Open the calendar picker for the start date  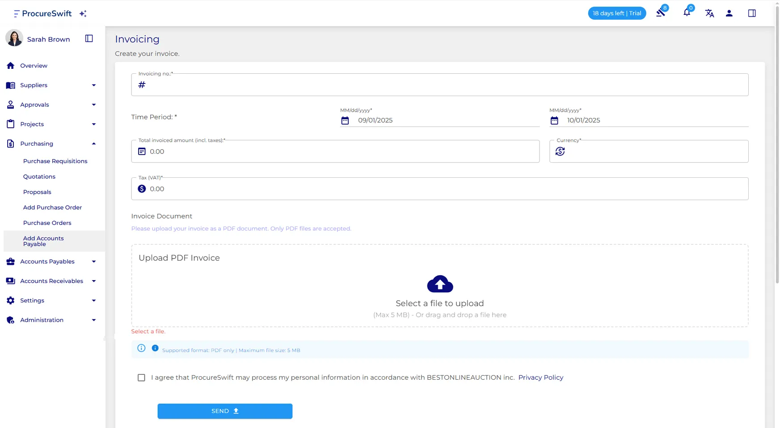coord(345,120)
